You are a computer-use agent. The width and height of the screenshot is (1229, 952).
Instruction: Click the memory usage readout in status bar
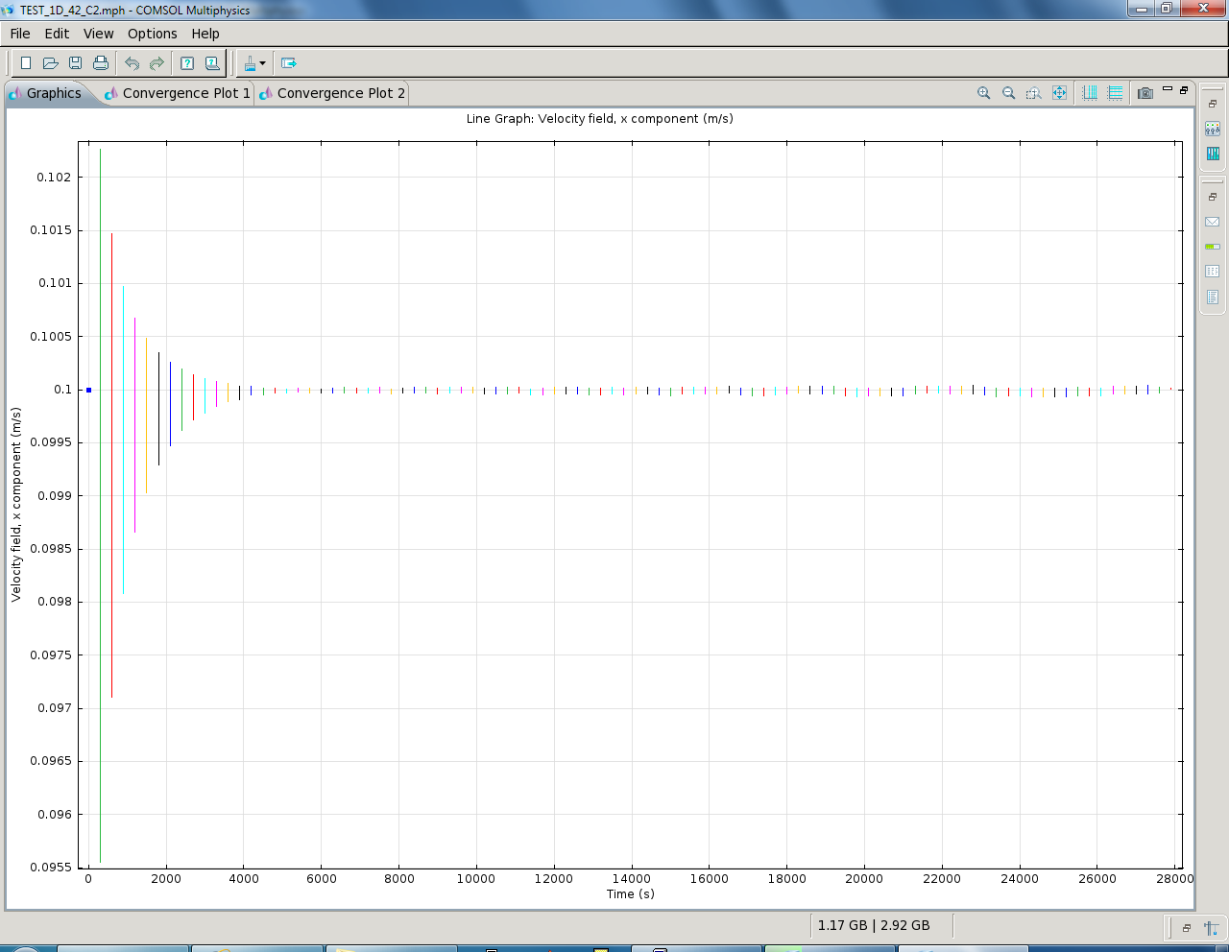click(x=874, y=925)
